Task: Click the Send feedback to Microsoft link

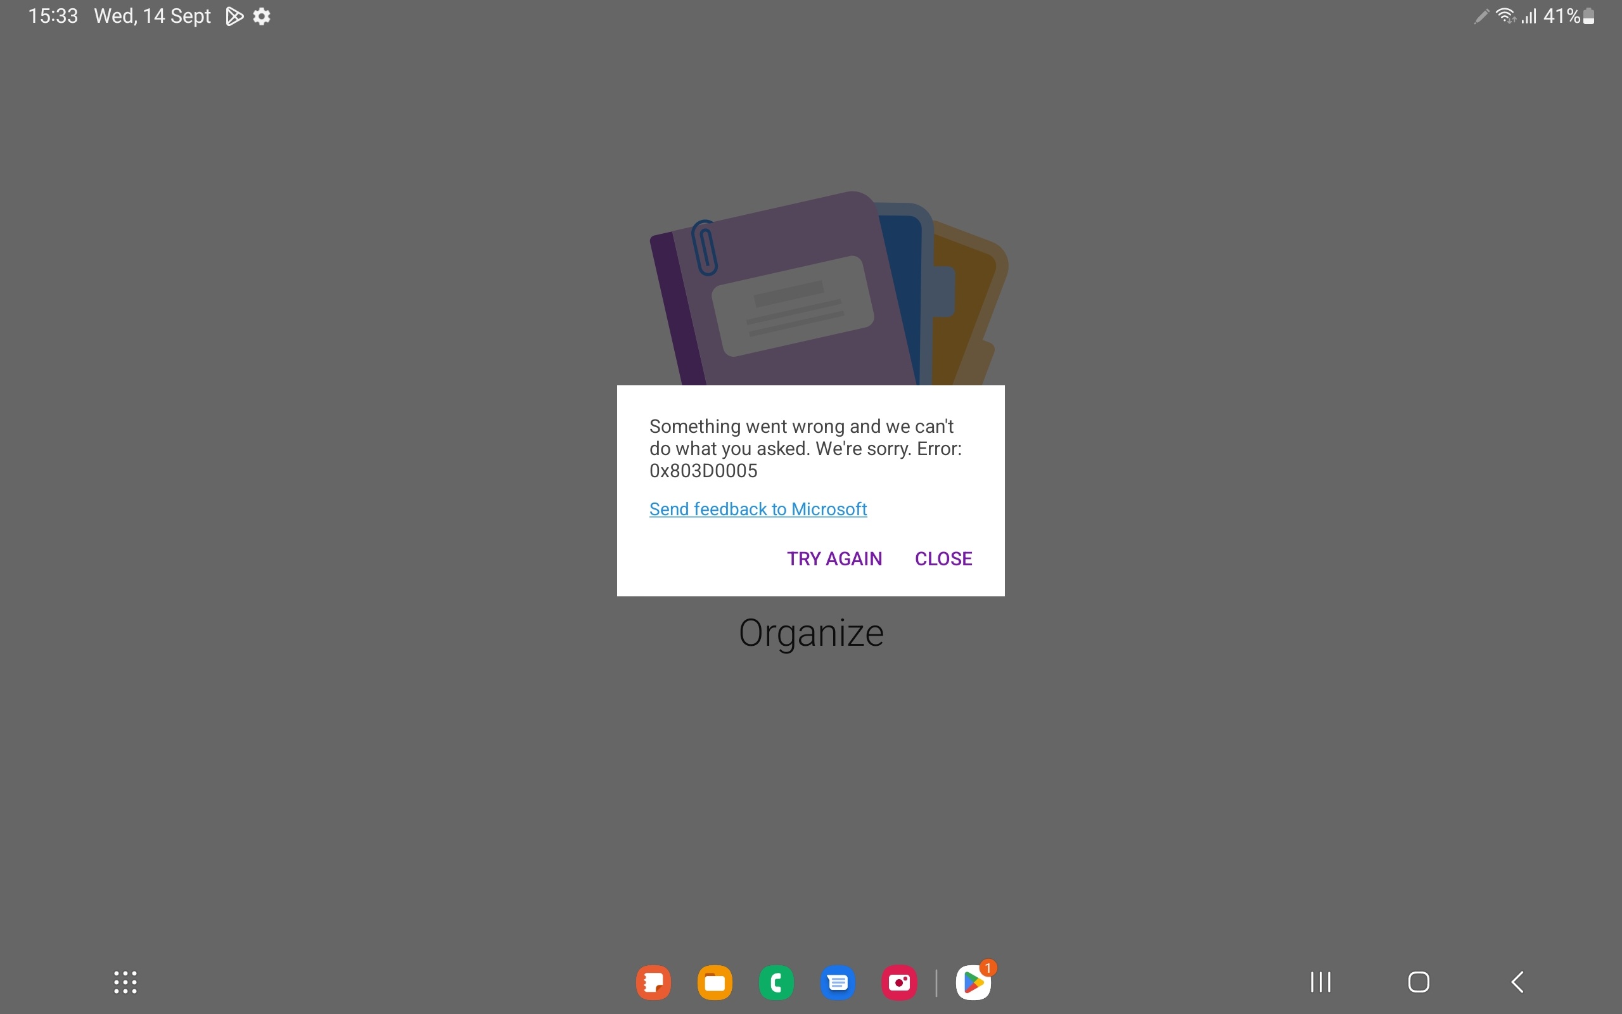Action: coord(758,508)
